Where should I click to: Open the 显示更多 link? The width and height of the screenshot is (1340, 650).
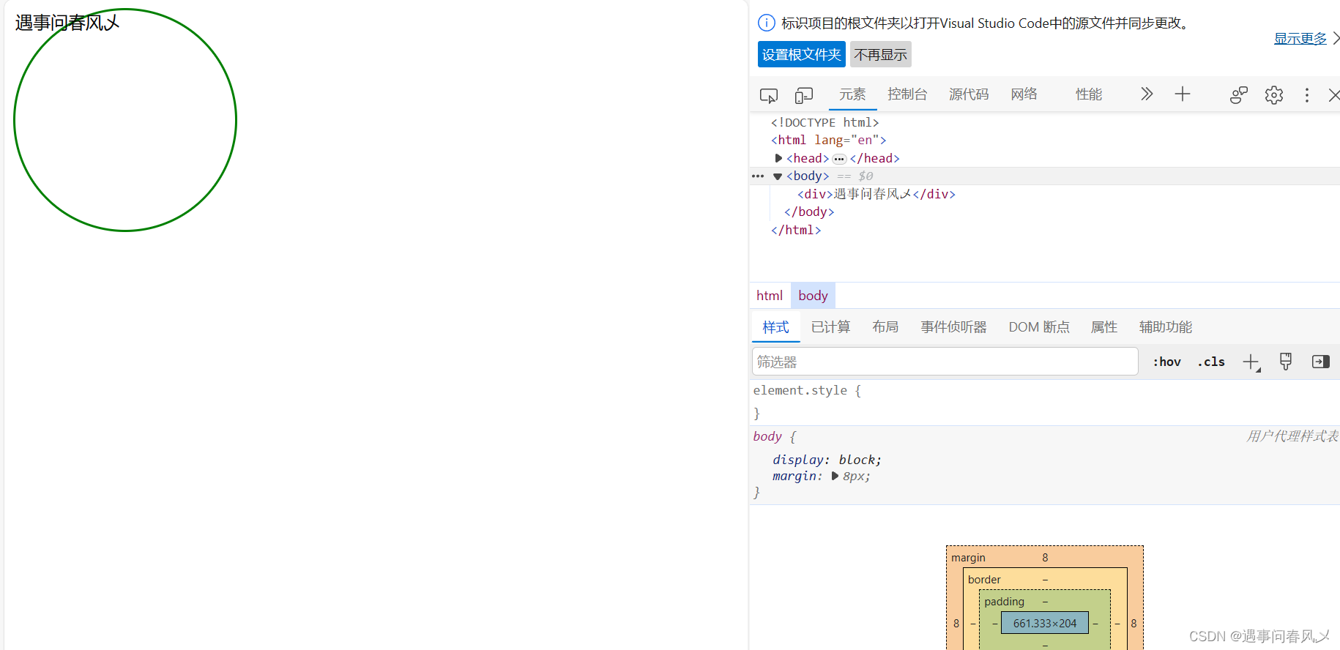point(1300,39)
